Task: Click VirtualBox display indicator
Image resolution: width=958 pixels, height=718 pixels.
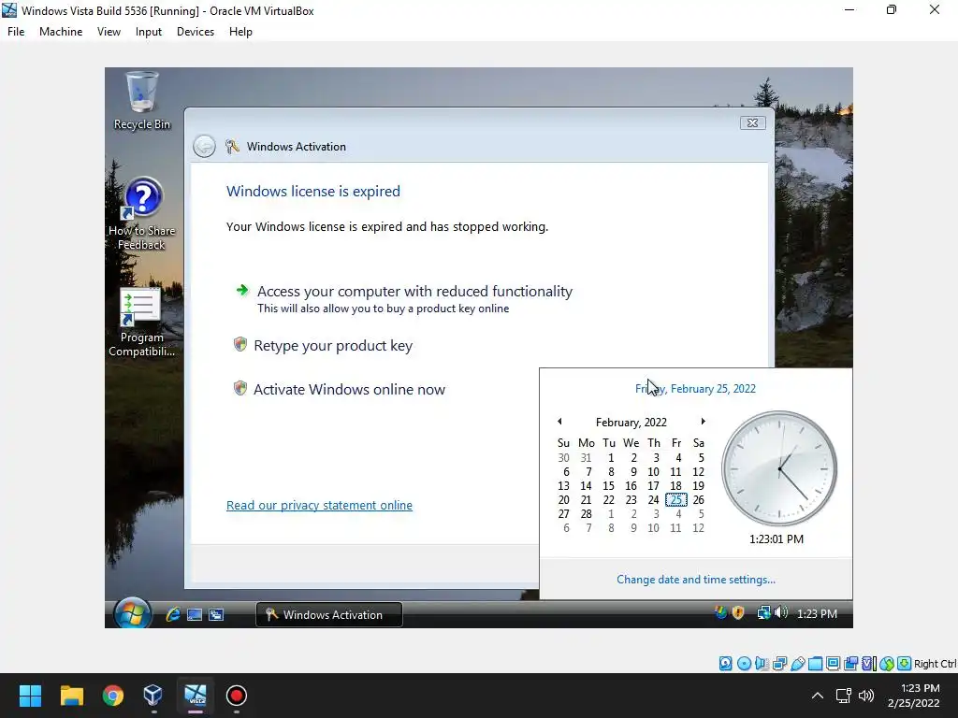Action: [833, 663]
